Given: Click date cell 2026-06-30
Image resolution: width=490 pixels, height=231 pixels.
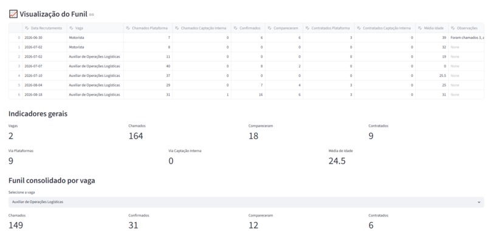Looking at the screenshot, I should [x=45, y=38].
